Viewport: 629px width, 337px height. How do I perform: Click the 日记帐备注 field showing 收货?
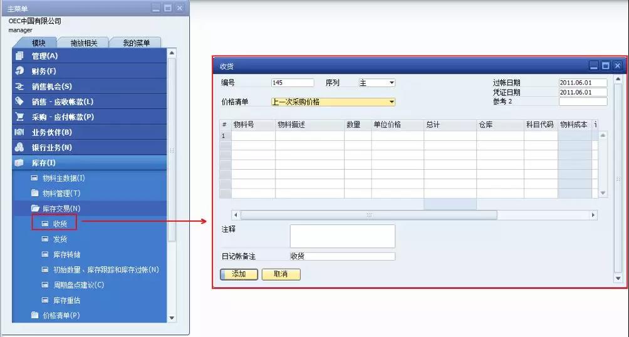(x=343, y=256)
